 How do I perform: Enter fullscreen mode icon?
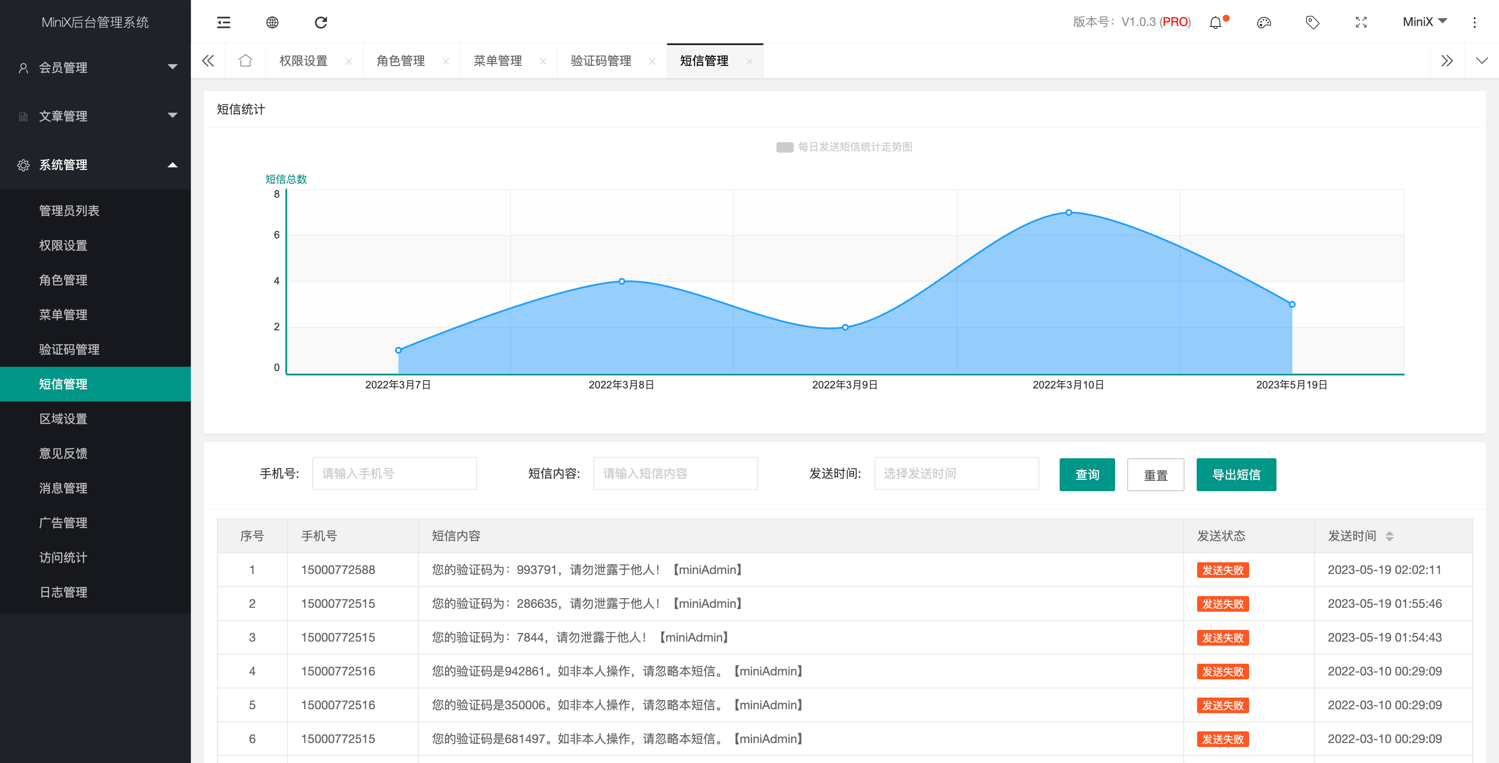pyautogui.click(x=1361, y=22)
